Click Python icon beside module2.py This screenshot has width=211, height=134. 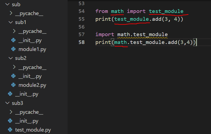(x=13, y=85)
